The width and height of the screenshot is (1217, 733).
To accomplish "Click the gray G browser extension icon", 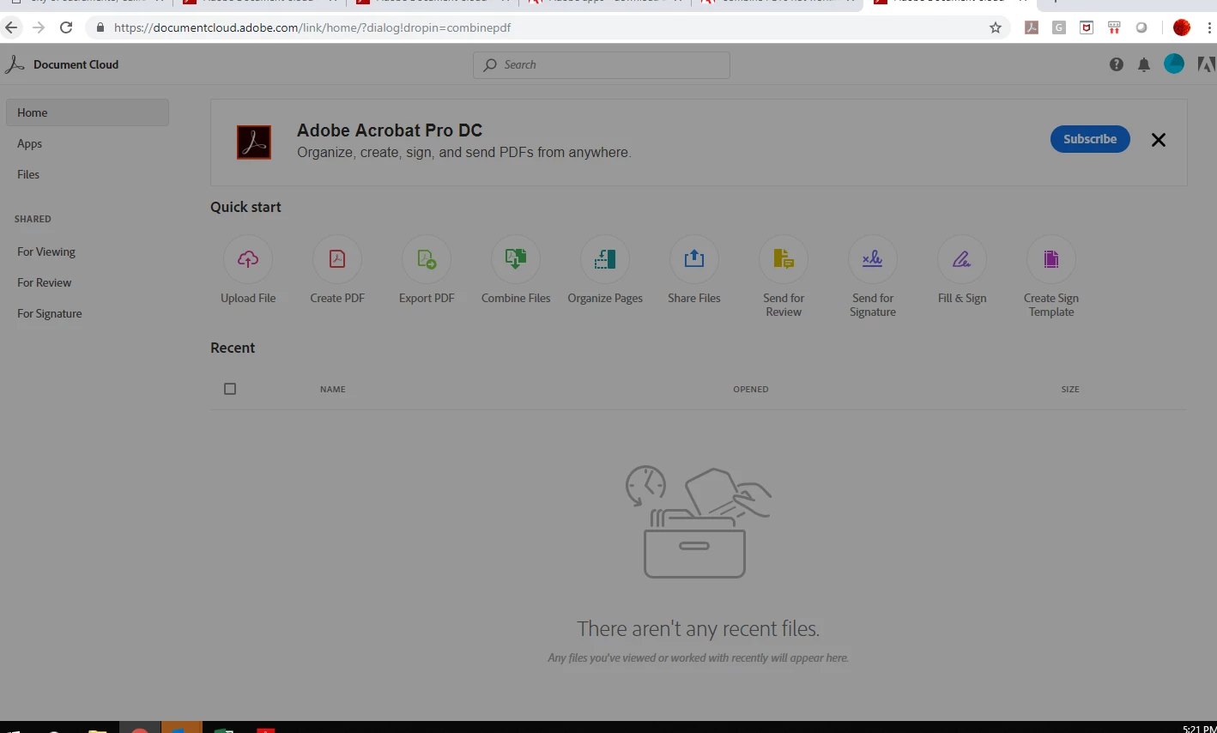I will coord(1059,27).
